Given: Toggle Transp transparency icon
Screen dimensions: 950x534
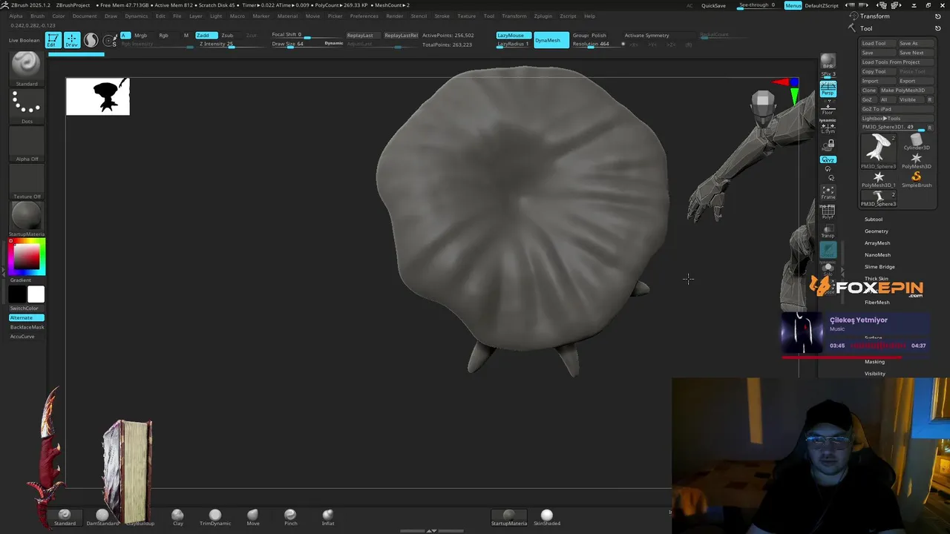Looking at the screenshot, I should [828, 232].
